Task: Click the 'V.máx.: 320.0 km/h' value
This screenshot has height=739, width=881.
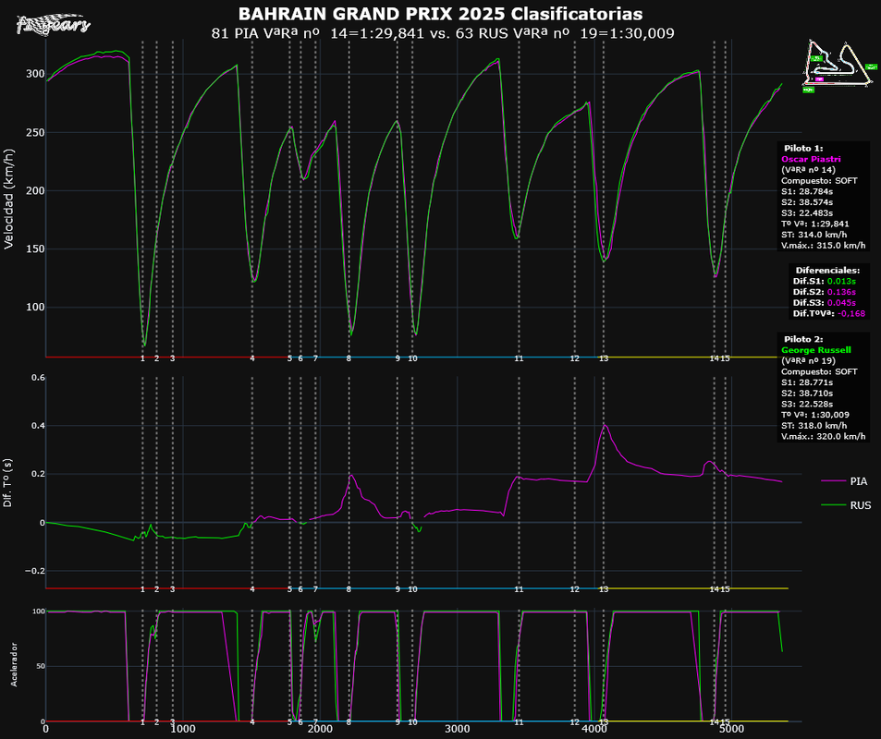Action: [x=823, y=436]
